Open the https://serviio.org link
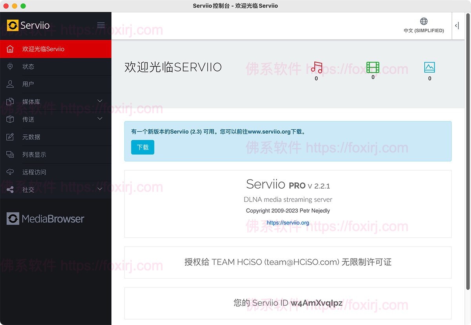Viewport: 471px width, 325px height. [288, 222]
